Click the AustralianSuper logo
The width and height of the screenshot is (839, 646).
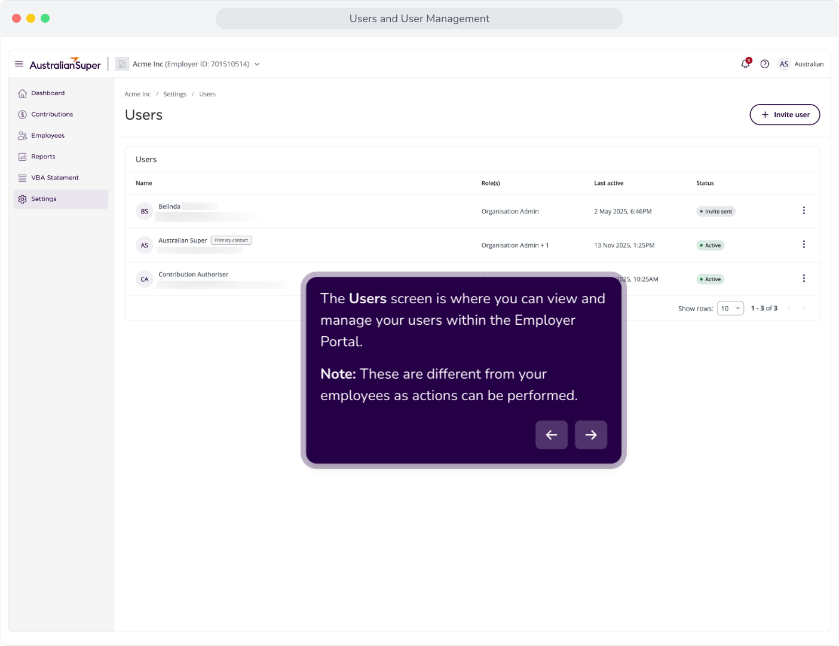[65, 64]
